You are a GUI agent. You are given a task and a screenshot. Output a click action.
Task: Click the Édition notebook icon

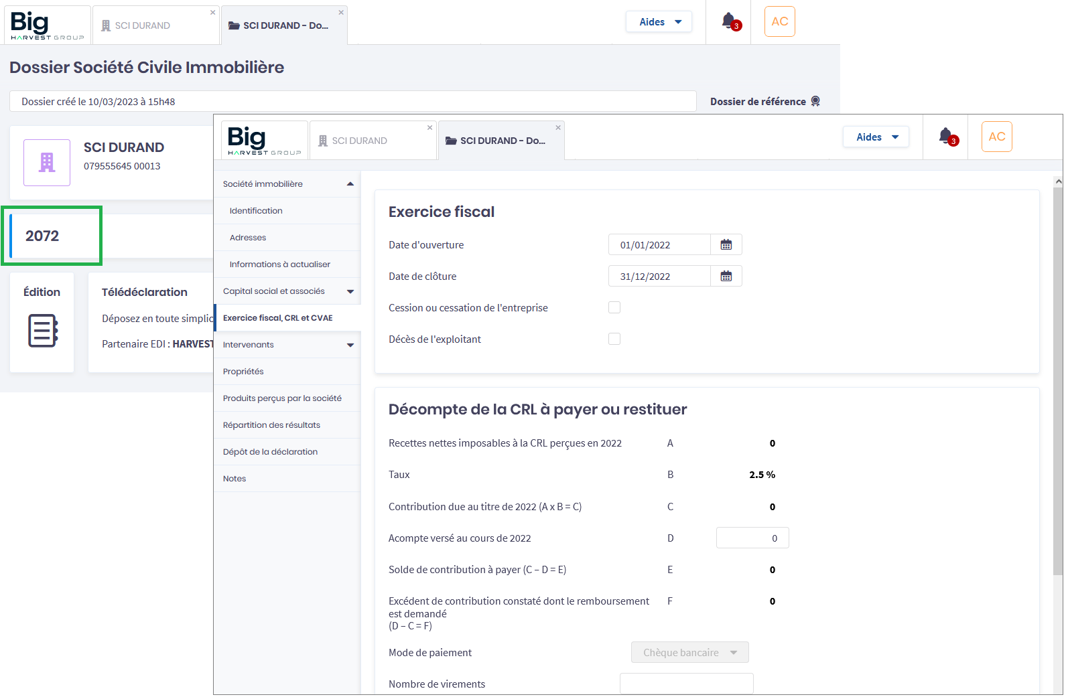coord(43,330)
